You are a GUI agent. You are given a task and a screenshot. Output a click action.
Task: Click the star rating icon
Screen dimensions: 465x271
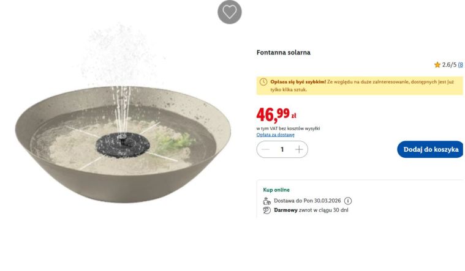click(x=437, y=65)
